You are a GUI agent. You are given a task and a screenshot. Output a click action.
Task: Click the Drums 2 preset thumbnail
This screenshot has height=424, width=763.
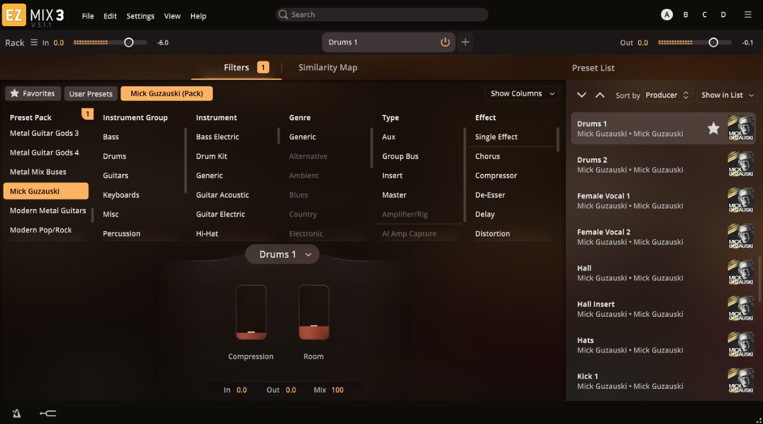click(741, 164)
